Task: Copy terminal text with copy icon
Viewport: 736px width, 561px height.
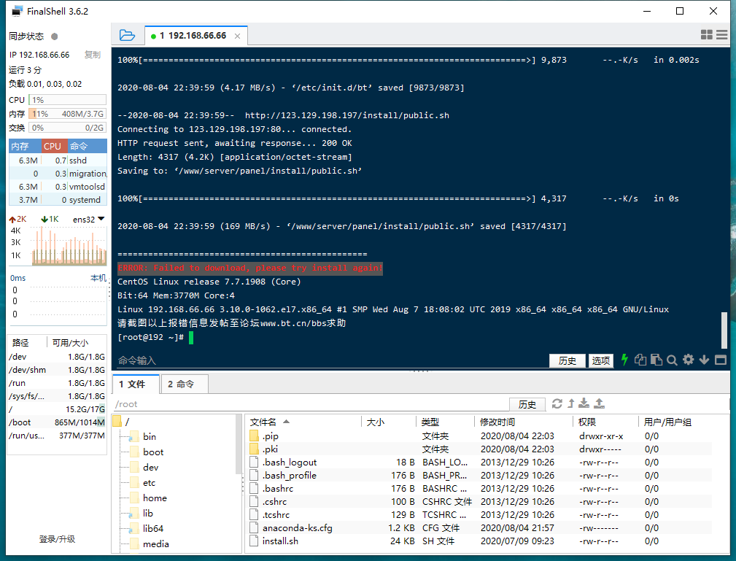Action: pyautogui.click(x=640, y=360)
